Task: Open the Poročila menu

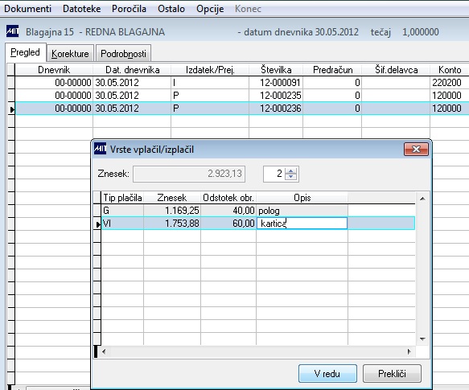Action: (x=129, y=9)
